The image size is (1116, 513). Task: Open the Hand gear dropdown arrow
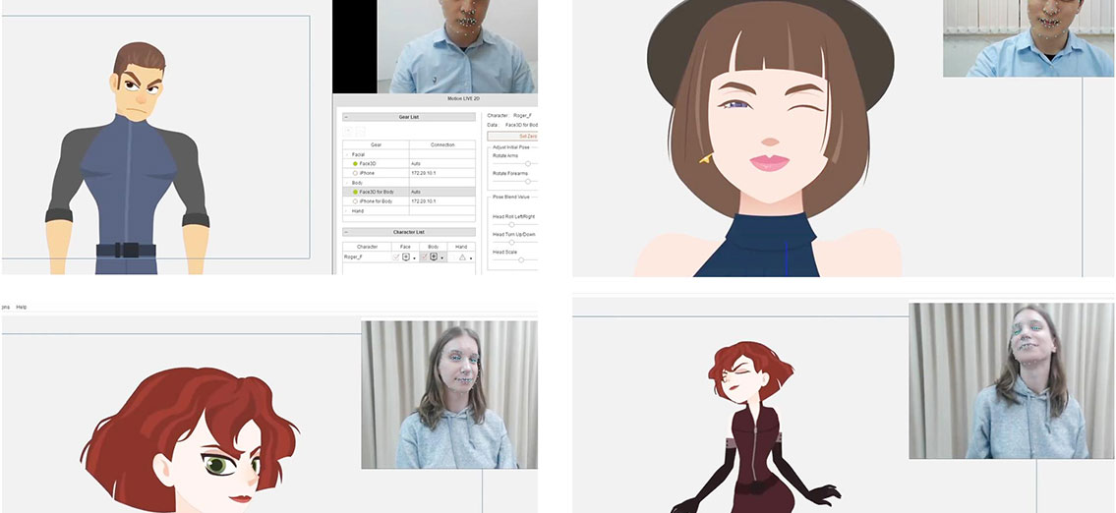coord(470,258)
